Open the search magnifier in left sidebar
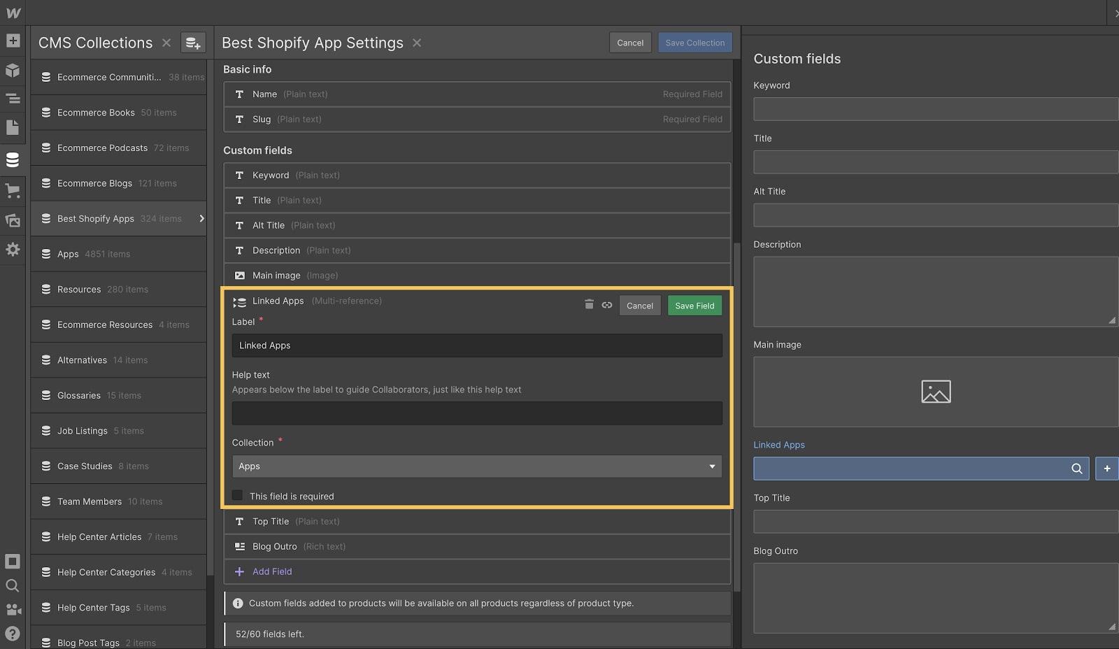 pos(13,585)
